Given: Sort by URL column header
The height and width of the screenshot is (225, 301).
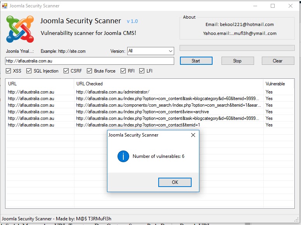Looking at the screenshot, I should click(40, 84).
